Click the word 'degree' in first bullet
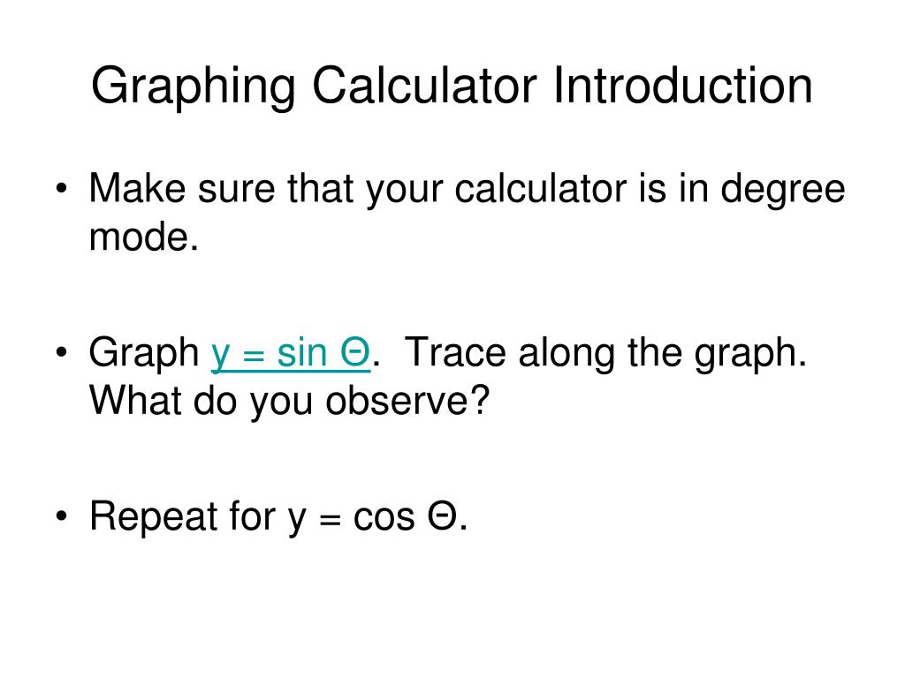This screenshot has height=678, width=905. click(x=783, y=191)
